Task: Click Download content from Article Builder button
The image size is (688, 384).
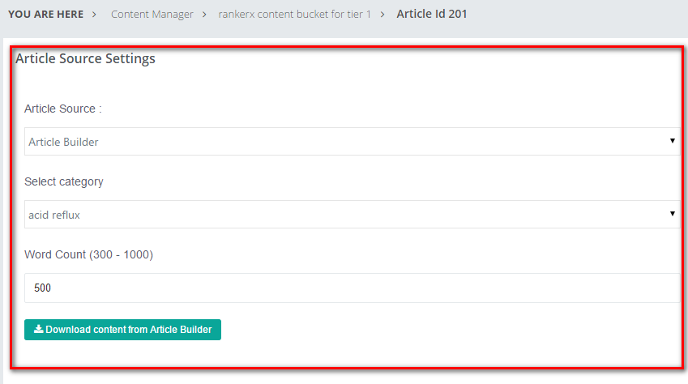Action: coord(122,330)
